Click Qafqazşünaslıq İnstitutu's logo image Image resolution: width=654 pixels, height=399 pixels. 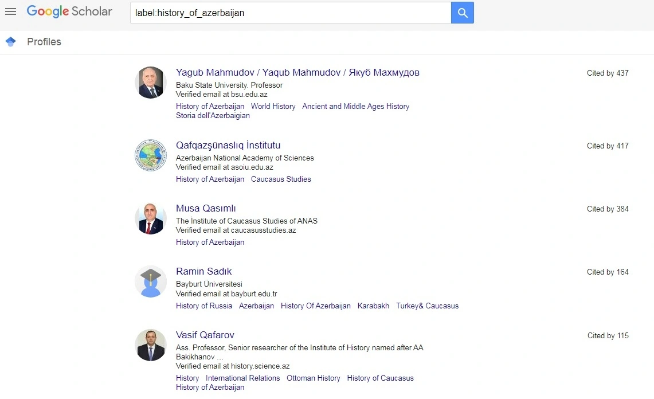(x=150, y=155)
